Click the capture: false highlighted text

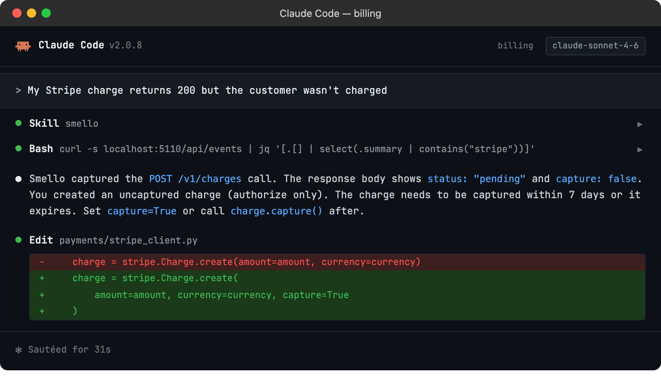tap(596, 179)
